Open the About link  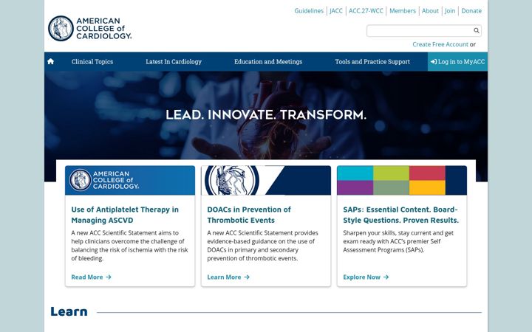(430, 11)
